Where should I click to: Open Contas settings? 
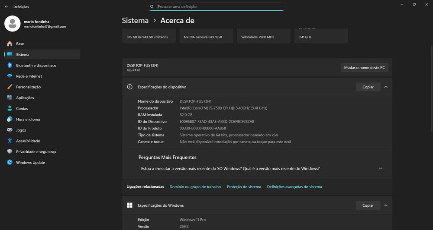[42, 108]
